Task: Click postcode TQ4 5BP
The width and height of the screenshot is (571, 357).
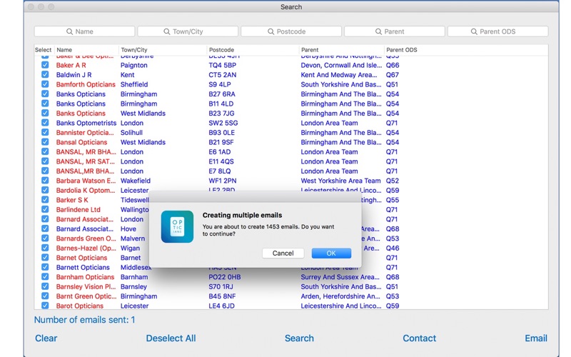Action: [x=222, y=65]
